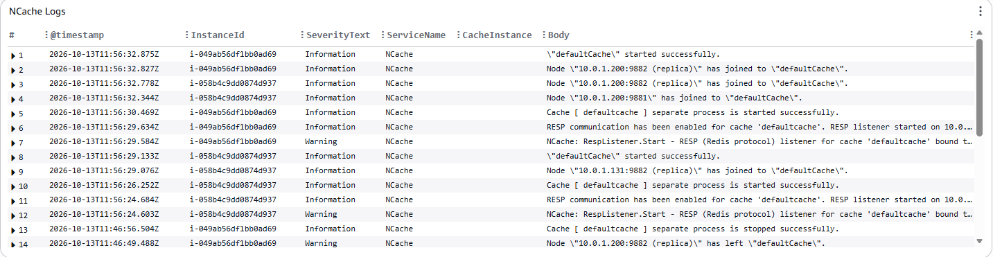Click the drag handle before CacheInstance header
The image size is (993, 257).
point(458,35)
